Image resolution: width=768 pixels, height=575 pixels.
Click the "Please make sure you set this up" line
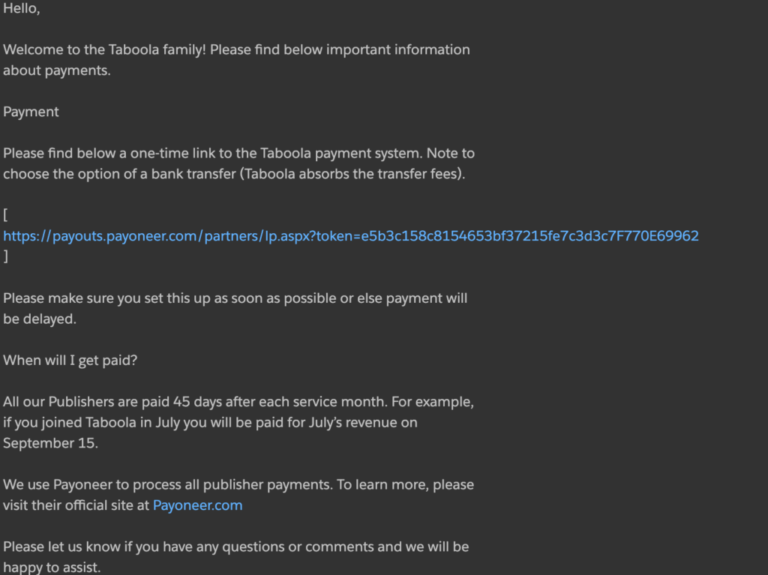(235, 298)
